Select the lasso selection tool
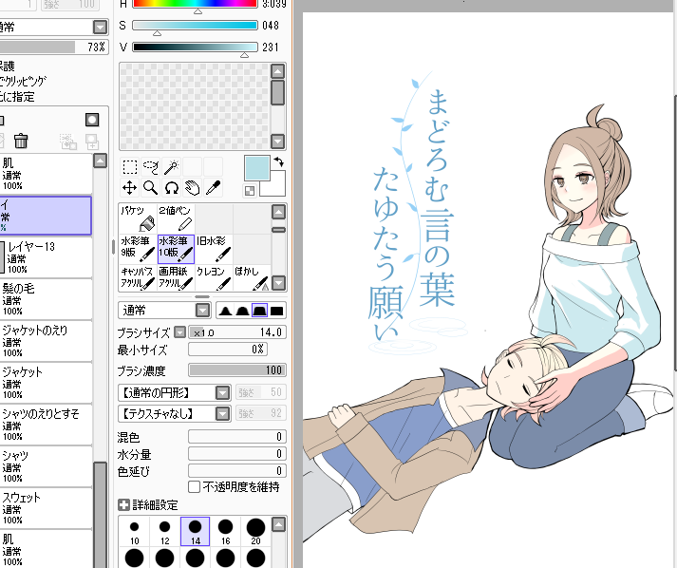 click(x=151, y=167)
